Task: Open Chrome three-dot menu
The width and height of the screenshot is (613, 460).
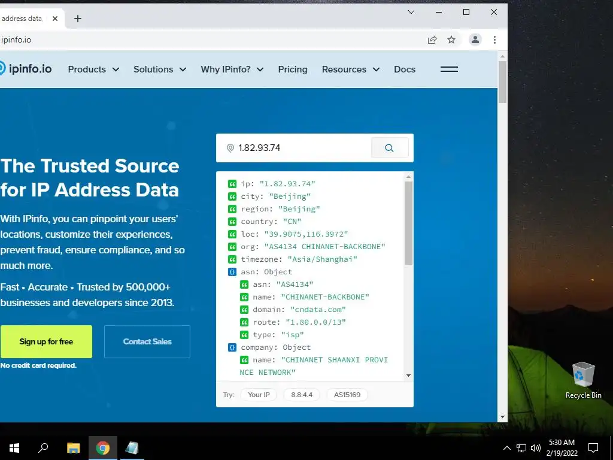Action: click(x=494, y=40)
